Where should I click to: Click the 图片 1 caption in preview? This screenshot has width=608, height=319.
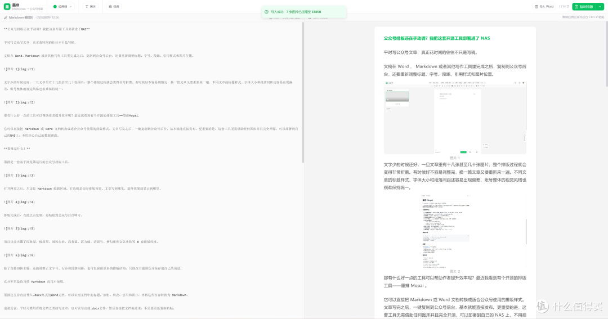[x=455, y=158]
